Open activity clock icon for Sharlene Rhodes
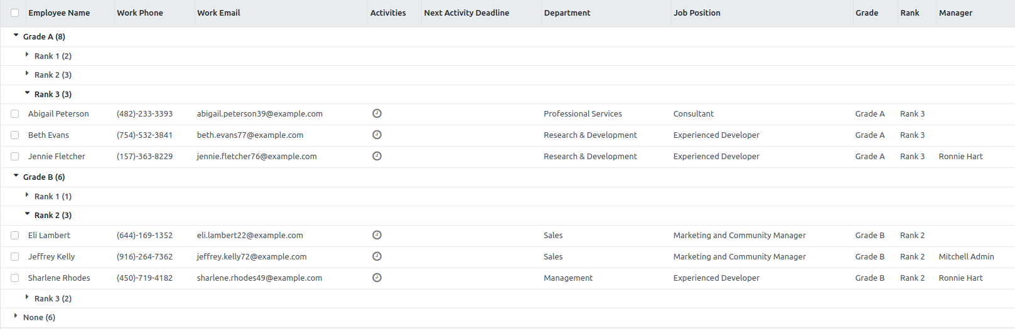This screenshot has width=1015, height=329. [377, 278]
